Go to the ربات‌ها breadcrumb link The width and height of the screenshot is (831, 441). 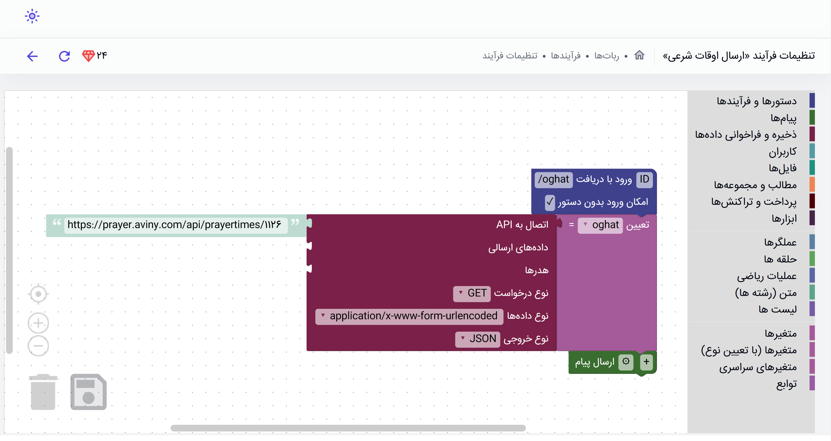(x=606, y=56)
